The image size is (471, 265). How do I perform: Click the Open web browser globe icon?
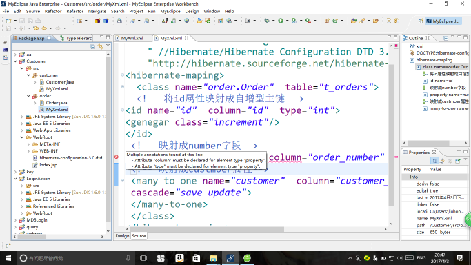tap(186, 21)
